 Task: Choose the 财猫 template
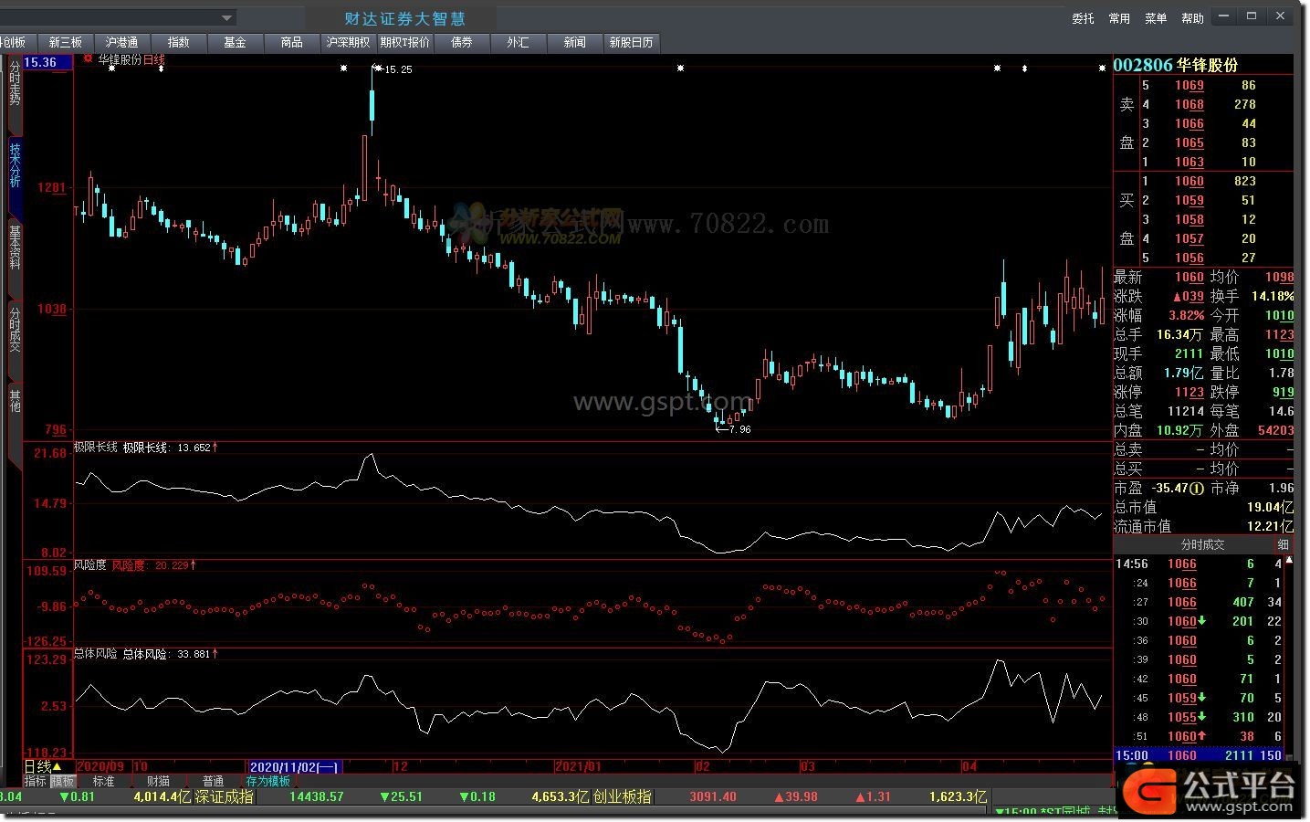pos(158,782)
